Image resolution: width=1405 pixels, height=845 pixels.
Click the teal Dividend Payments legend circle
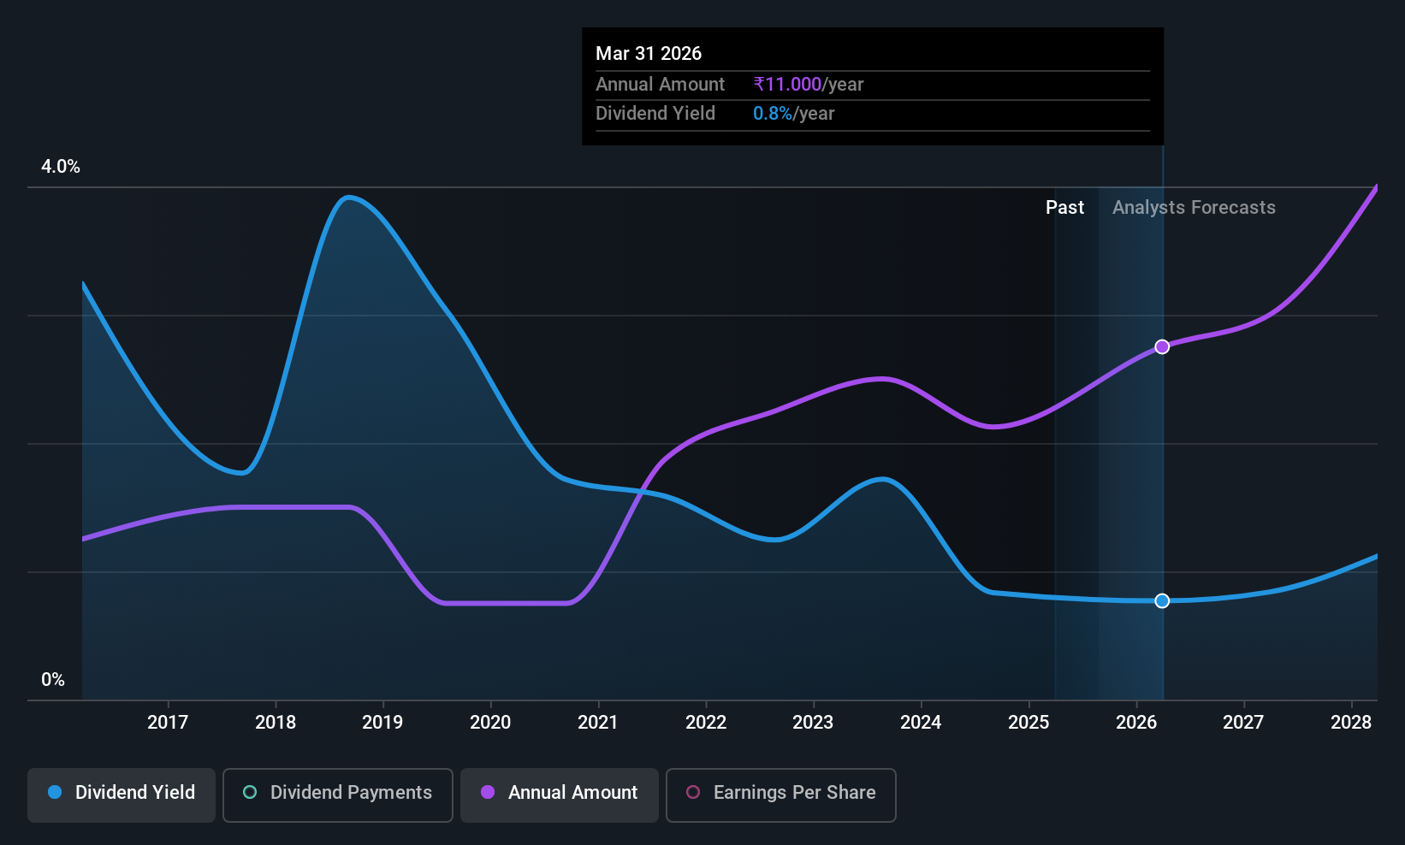[x=250, y=792]
